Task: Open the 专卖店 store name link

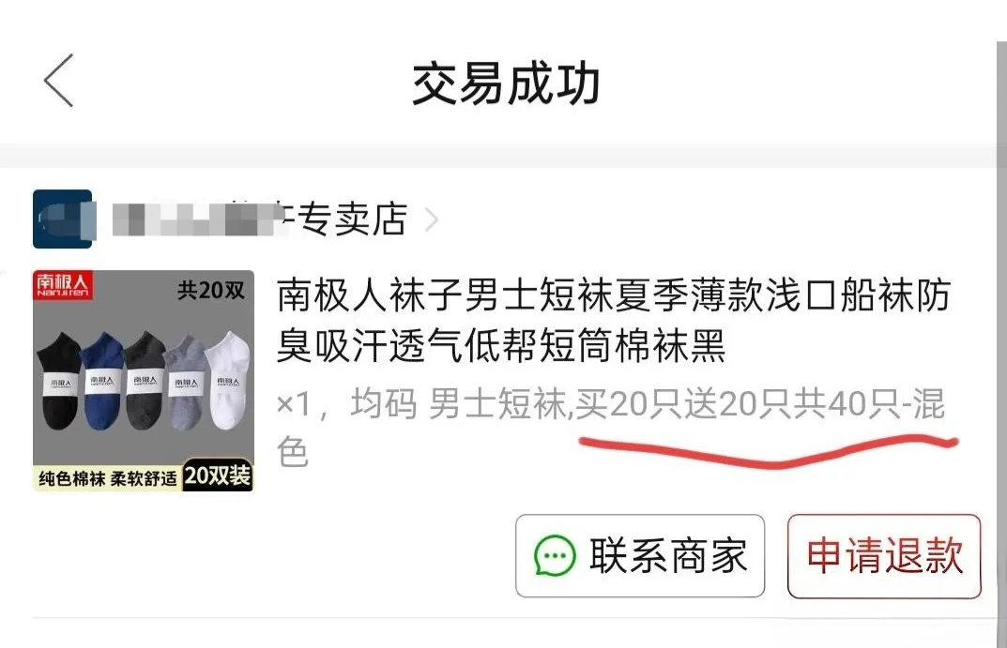Action: [259, 219]
